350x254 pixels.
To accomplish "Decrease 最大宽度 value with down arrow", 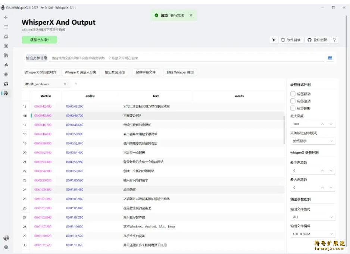I will (331, 124).
